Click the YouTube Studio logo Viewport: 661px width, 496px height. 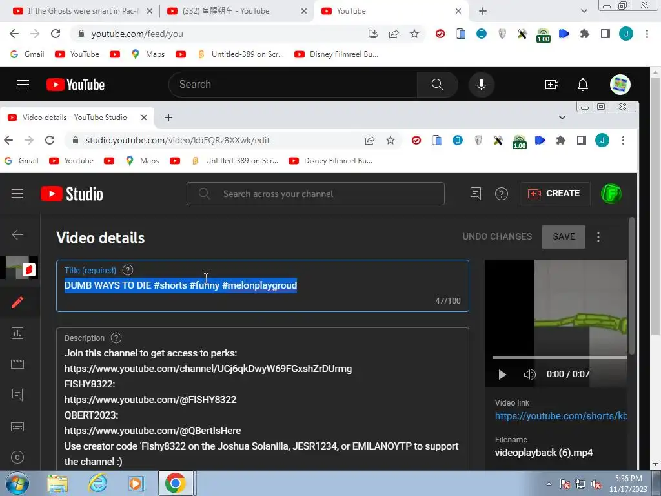click(72, 194)
